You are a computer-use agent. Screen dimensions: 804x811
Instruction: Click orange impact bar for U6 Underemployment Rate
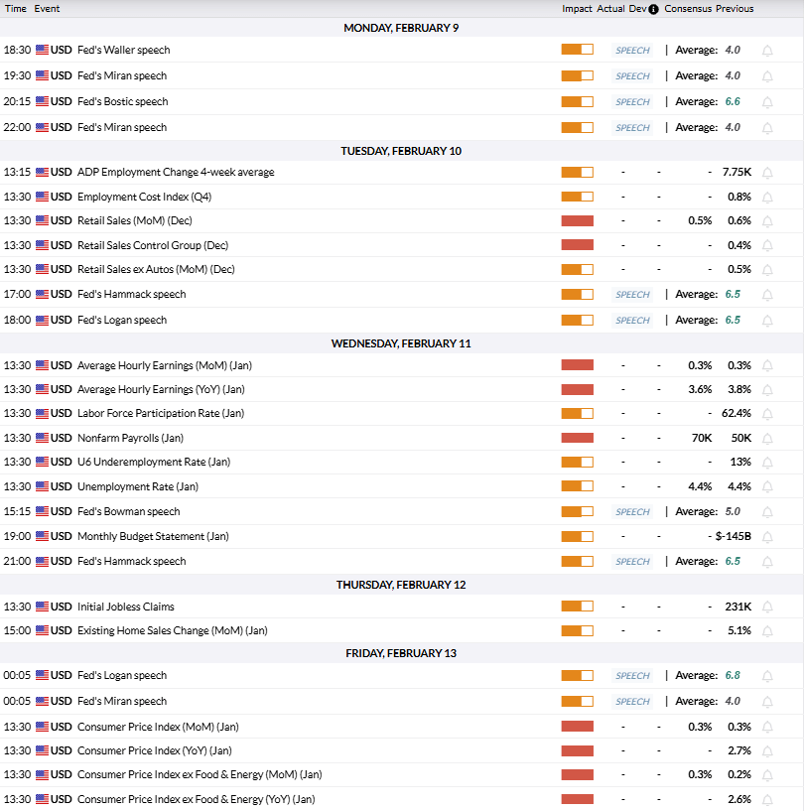coord(577,463)
